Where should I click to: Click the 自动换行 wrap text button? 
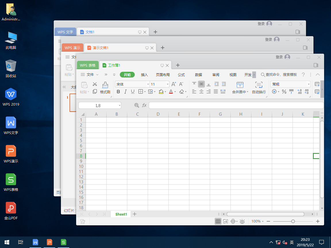tap(259, 88)
